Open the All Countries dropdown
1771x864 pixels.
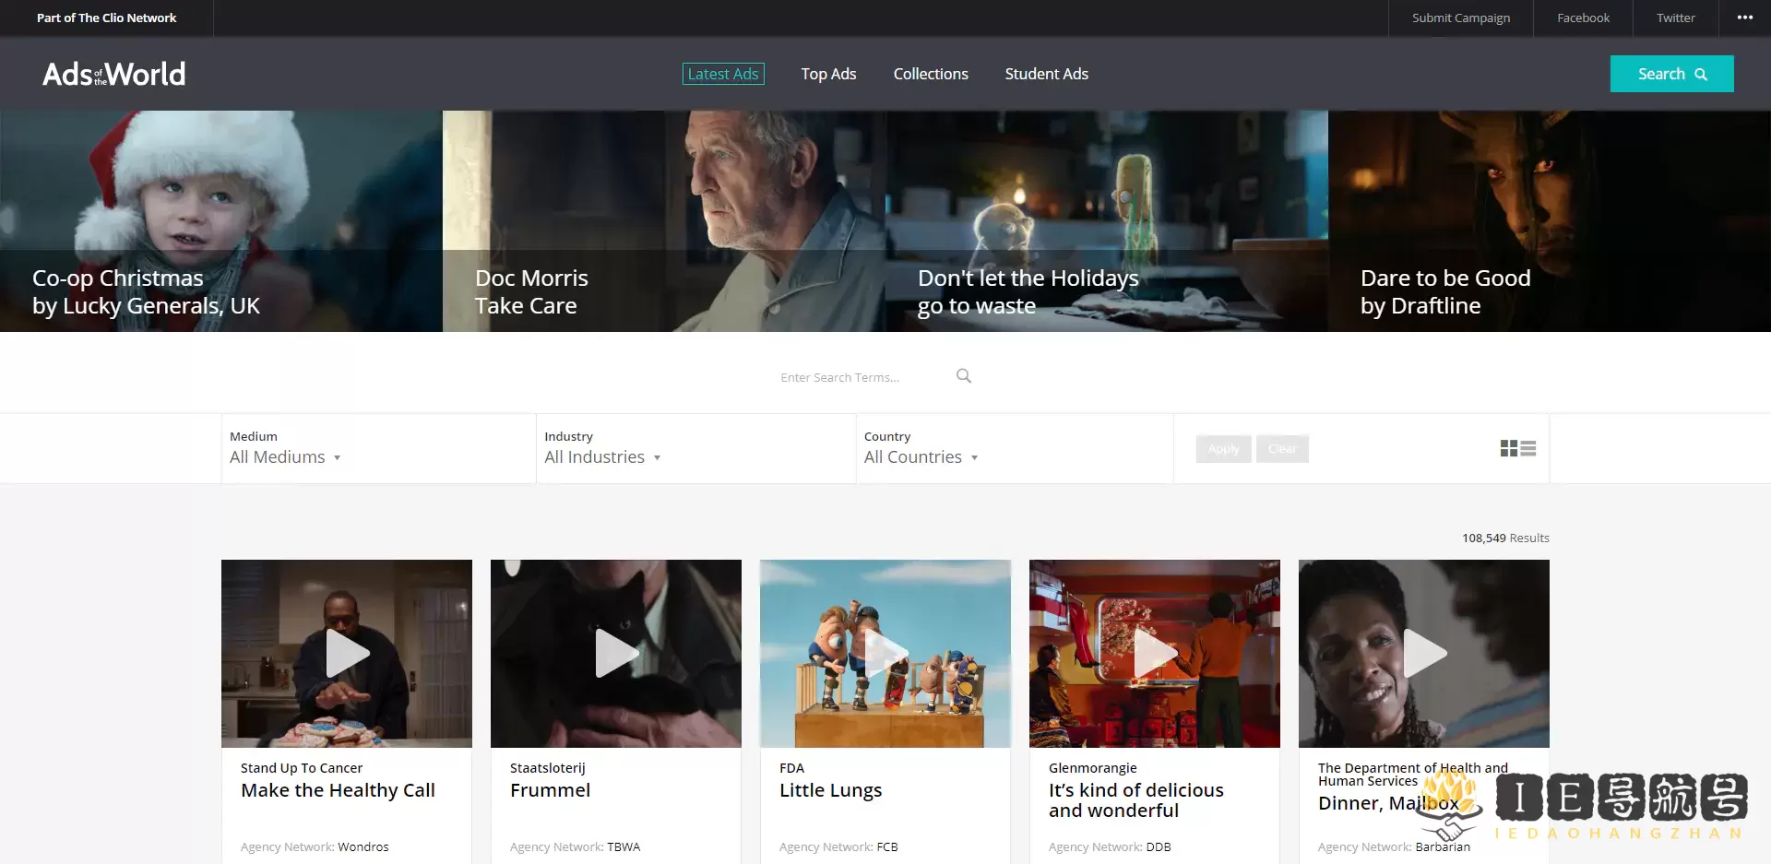921,457
